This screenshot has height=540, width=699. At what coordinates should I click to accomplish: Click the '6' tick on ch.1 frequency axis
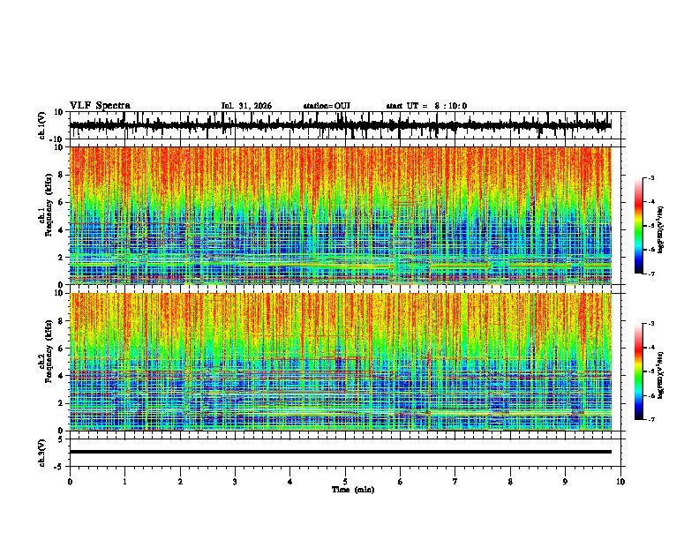pyautogui.click(x=62, y=202)
